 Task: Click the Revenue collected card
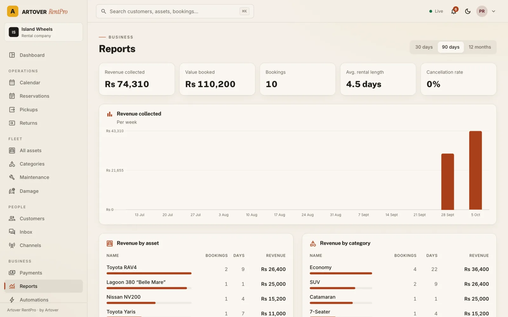click(x=137, y=79)
